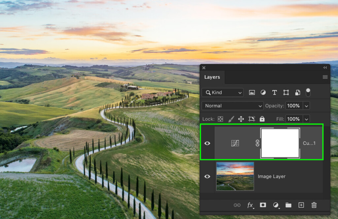Create new fill or adjustment layer
Viewport: 338px width, 219px height.
(x=276, y=205)
